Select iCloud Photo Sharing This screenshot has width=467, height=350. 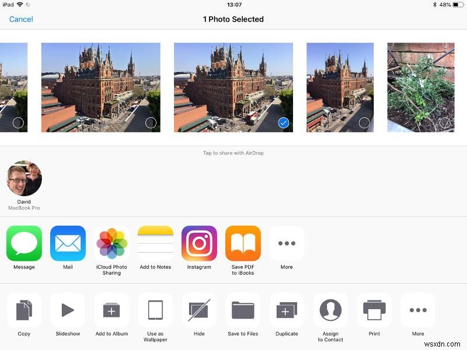click(x=111, y=243)
